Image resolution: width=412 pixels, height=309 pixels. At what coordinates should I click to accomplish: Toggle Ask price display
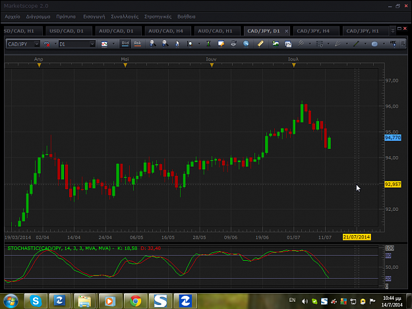[137, 43]
